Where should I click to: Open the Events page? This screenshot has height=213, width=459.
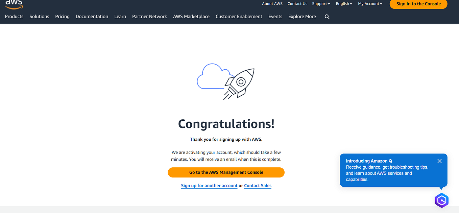point(275,16)
